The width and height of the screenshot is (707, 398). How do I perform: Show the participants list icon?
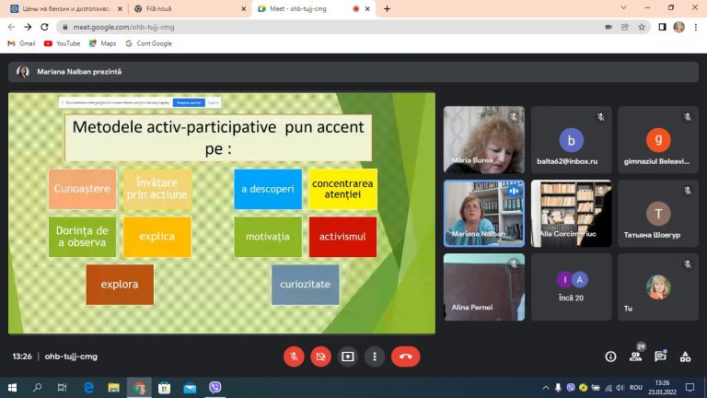[636, 357]
